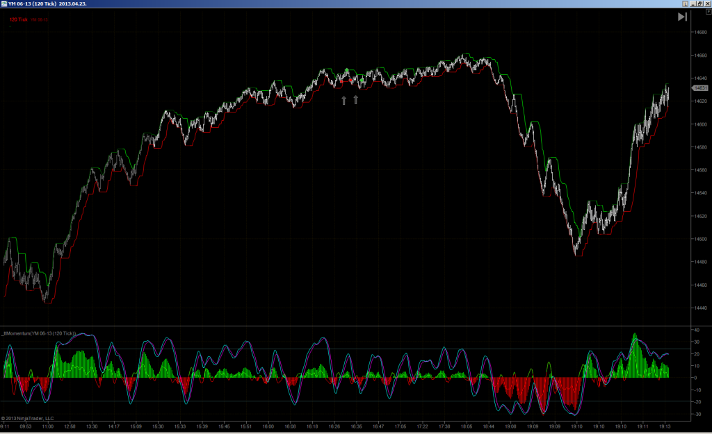Click the 16:00 time axis label
This screenshot has height=434, width=712.
pos(268,426)
